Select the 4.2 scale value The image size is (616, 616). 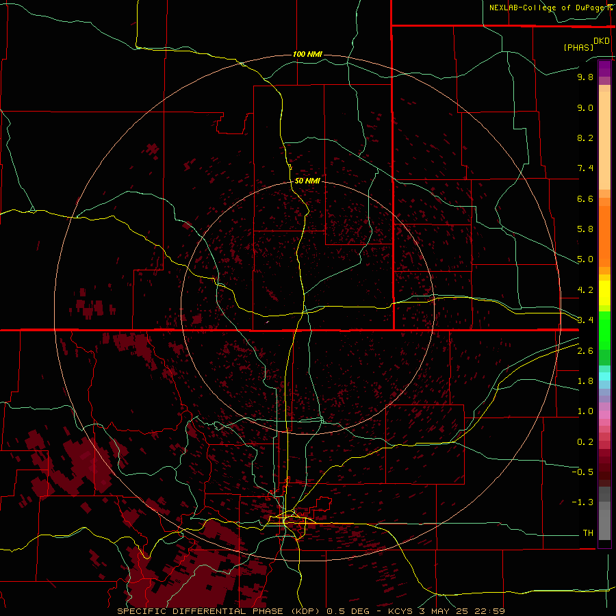585,290
